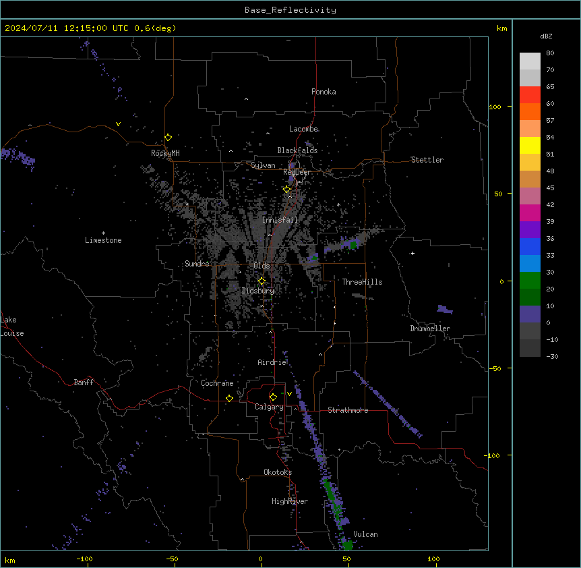This screenshot has height=568, width=581.
Task: Pick the dark green 20–10 dBZ swatch
Action: [530, 297]
